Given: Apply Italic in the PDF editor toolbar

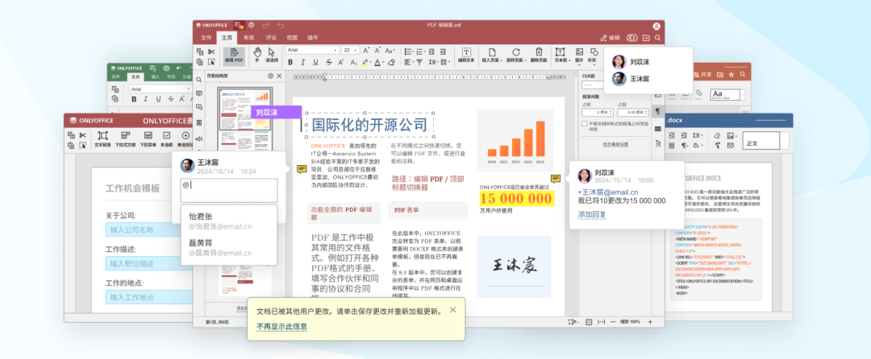Looking at the screenshot, I should [x=302, y=62].
